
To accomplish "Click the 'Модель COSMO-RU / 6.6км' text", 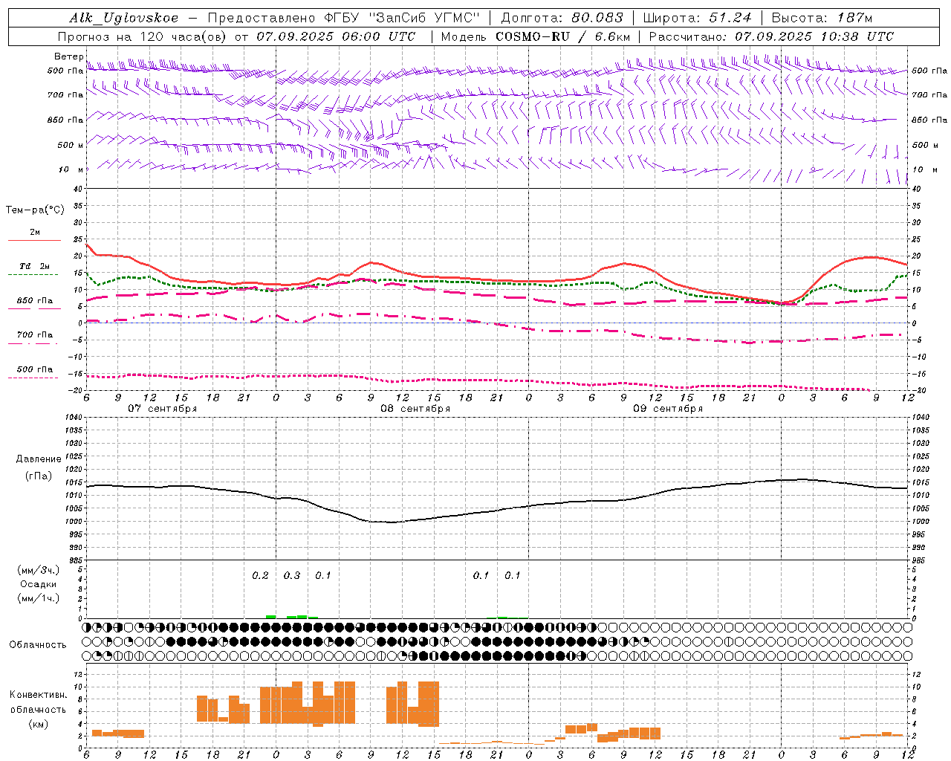I will (536, 36).
